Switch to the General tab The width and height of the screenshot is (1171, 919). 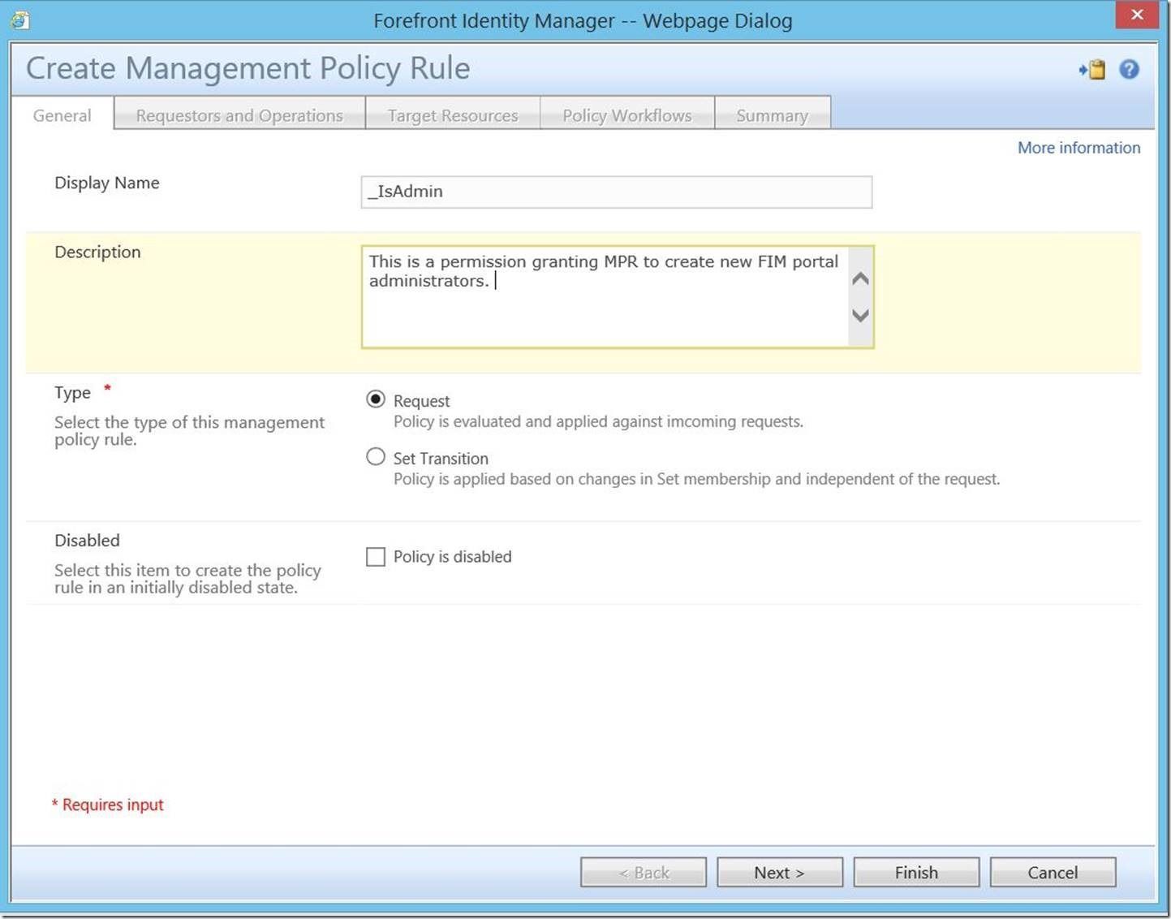tap(62, 115)
